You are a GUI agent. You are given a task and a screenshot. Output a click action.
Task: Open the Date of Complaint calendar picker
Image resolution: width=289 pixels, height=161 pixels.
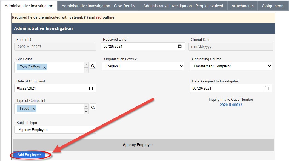click(x=91, y=88)
